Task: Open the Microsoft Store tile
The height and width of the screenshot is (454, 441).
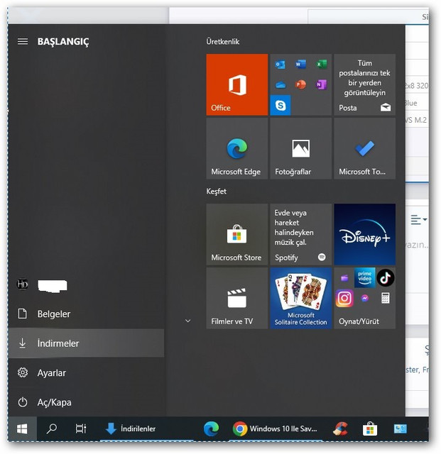Action: 237,234
